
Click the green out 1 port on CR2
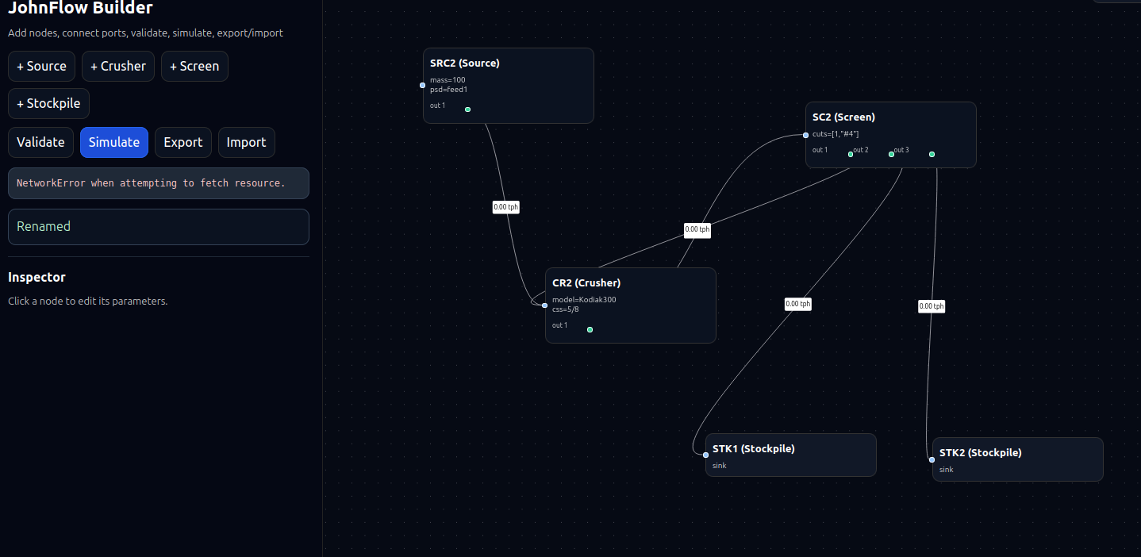(x=590, y=329)
